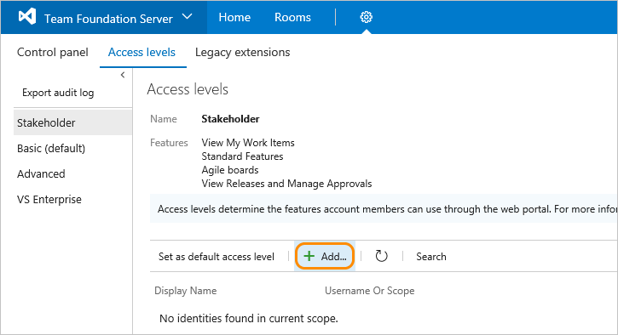Click the Add... button
Viewport: 618px width, 335px height.
pyautogui.click(x=325, y=257)
